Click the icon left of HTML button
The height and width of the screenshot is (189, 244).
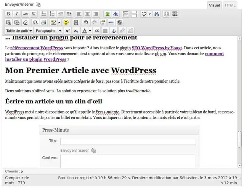(x=103, y=22)
